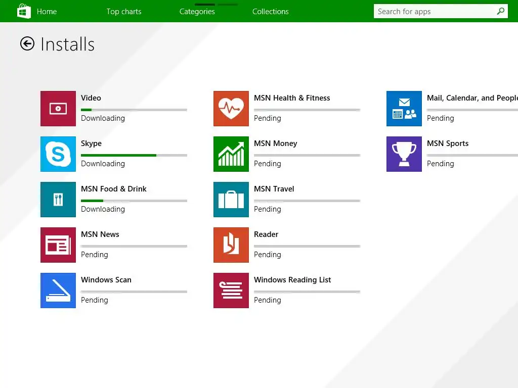Select the MSN Travel suitcase icon
The width and height of the screenshot is (518, 388).
tap(231, 200)
